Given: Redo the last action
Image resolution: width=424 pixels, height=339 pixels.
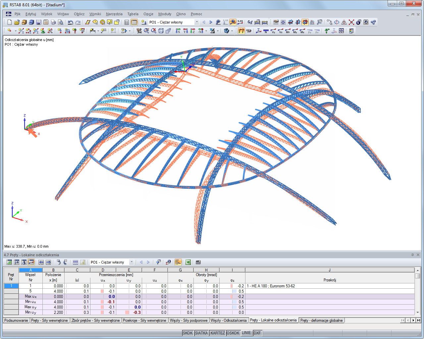Looking at the screenshot, I should pyautogui.click(x=78, y=22).
